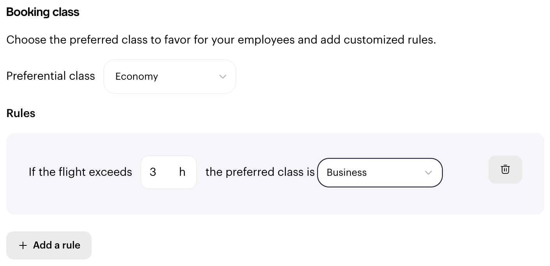
Task: Click the number 3 in hours field
Action: (153, 172)
